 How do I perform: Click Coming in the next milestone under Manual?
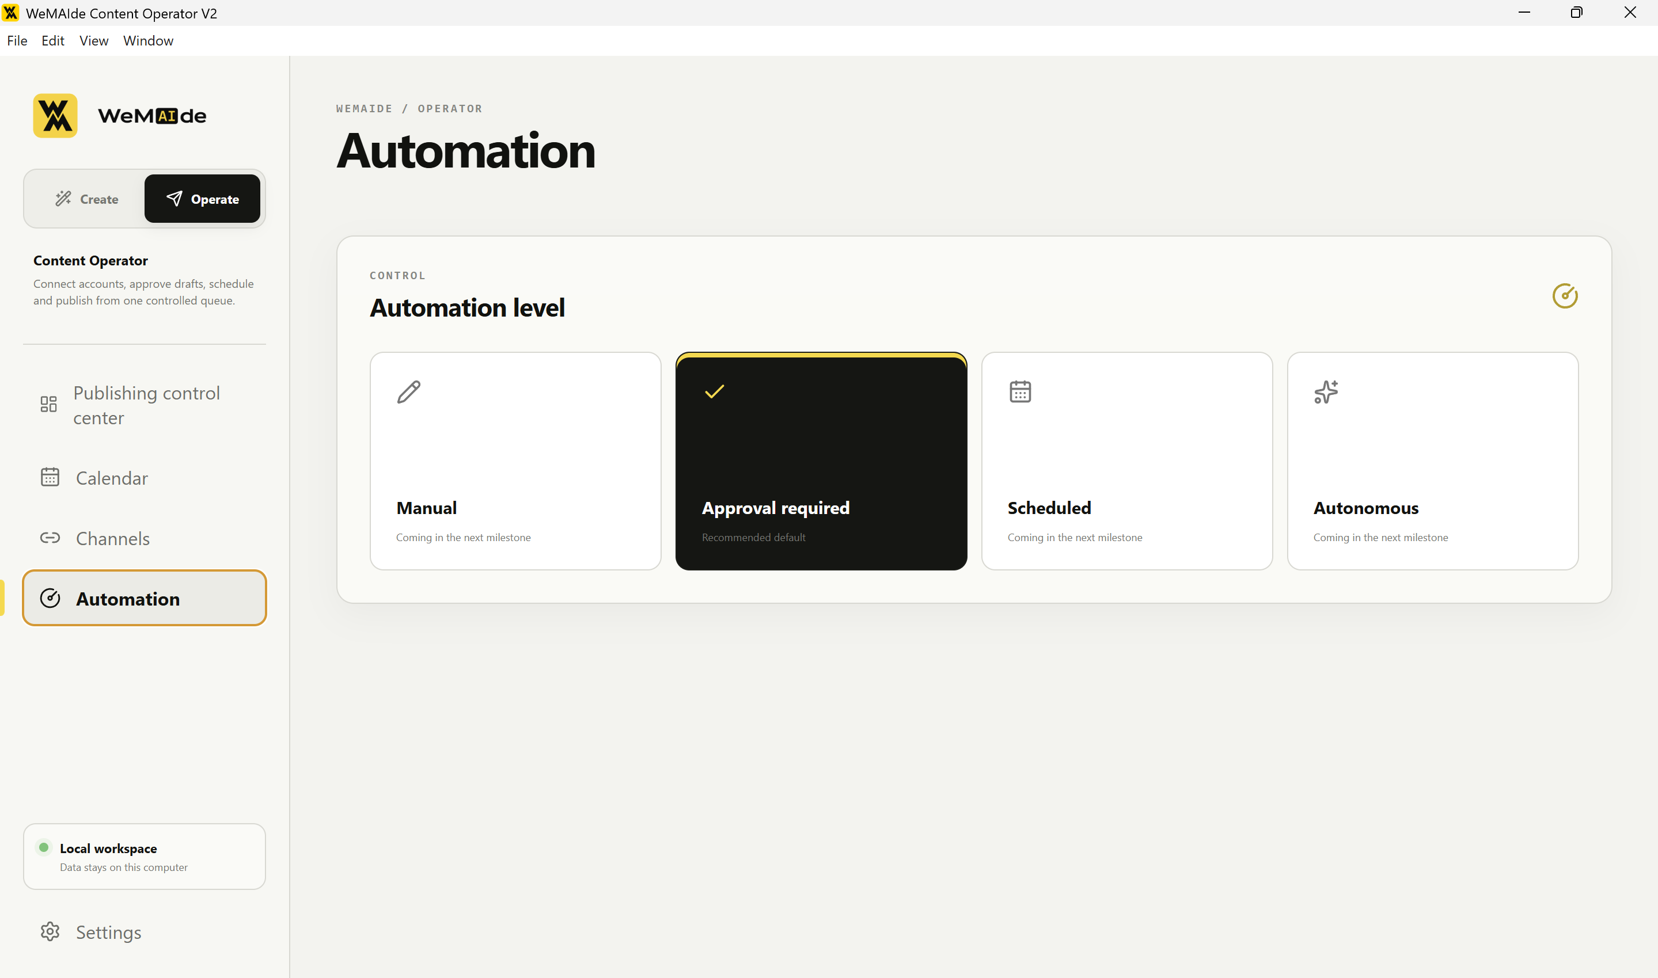[464, 537]
